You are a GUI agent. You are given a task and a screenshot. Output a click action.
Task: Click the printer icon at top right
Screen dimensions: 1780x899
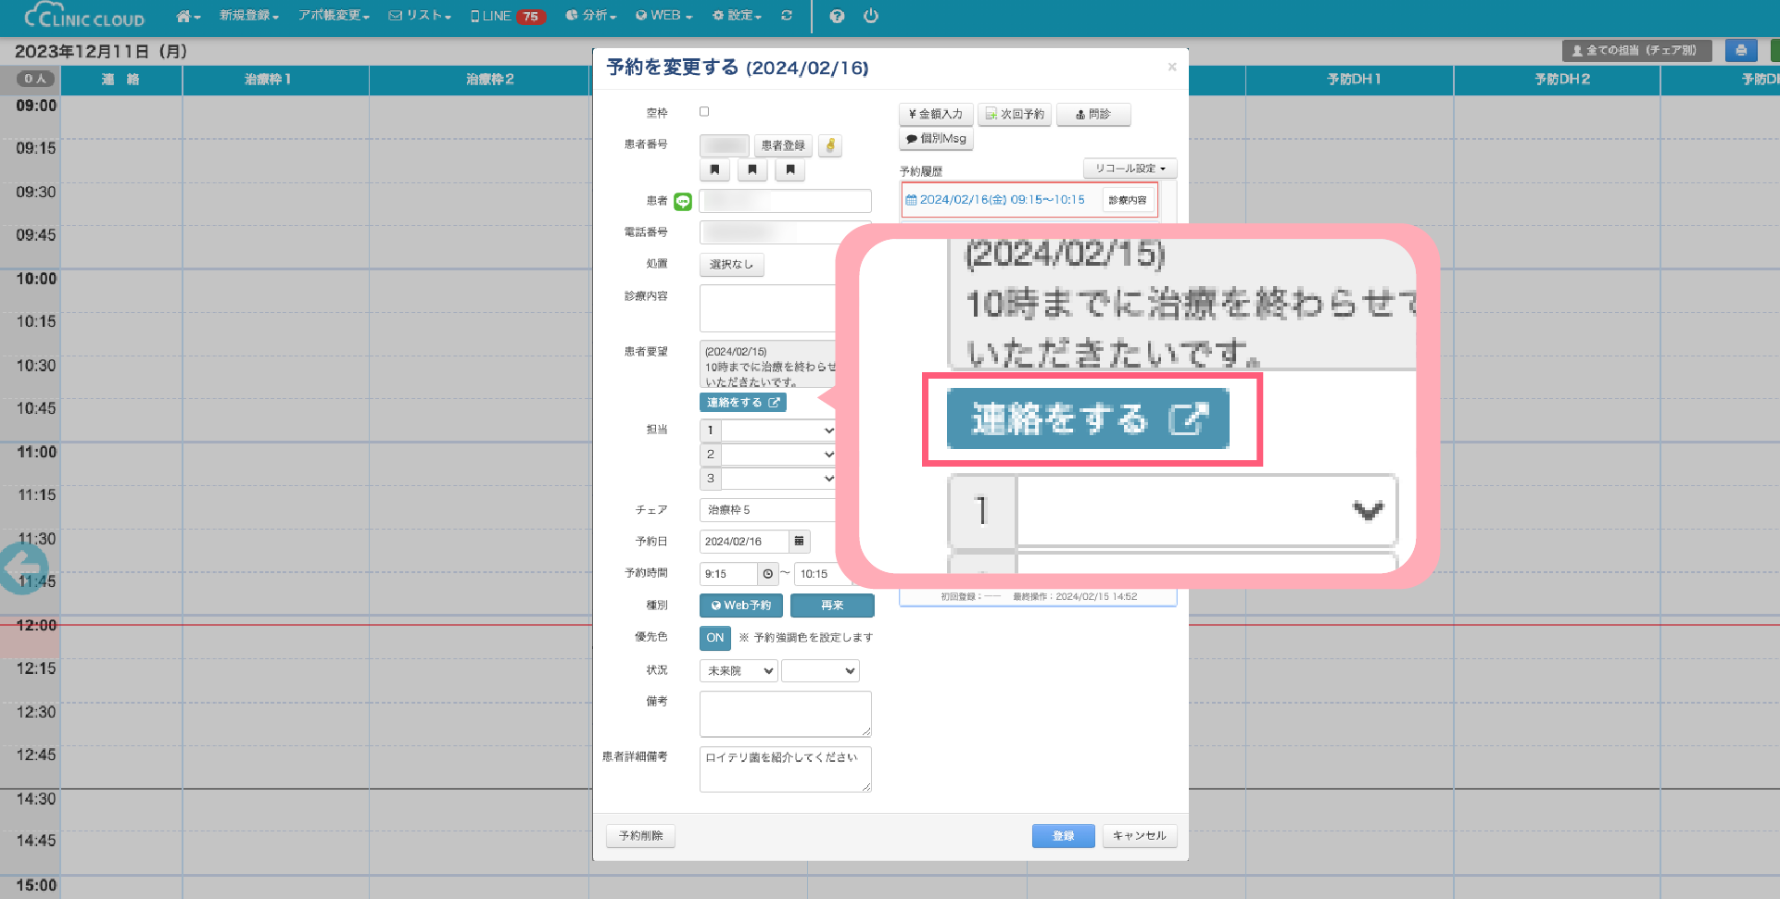[1740, 51]
